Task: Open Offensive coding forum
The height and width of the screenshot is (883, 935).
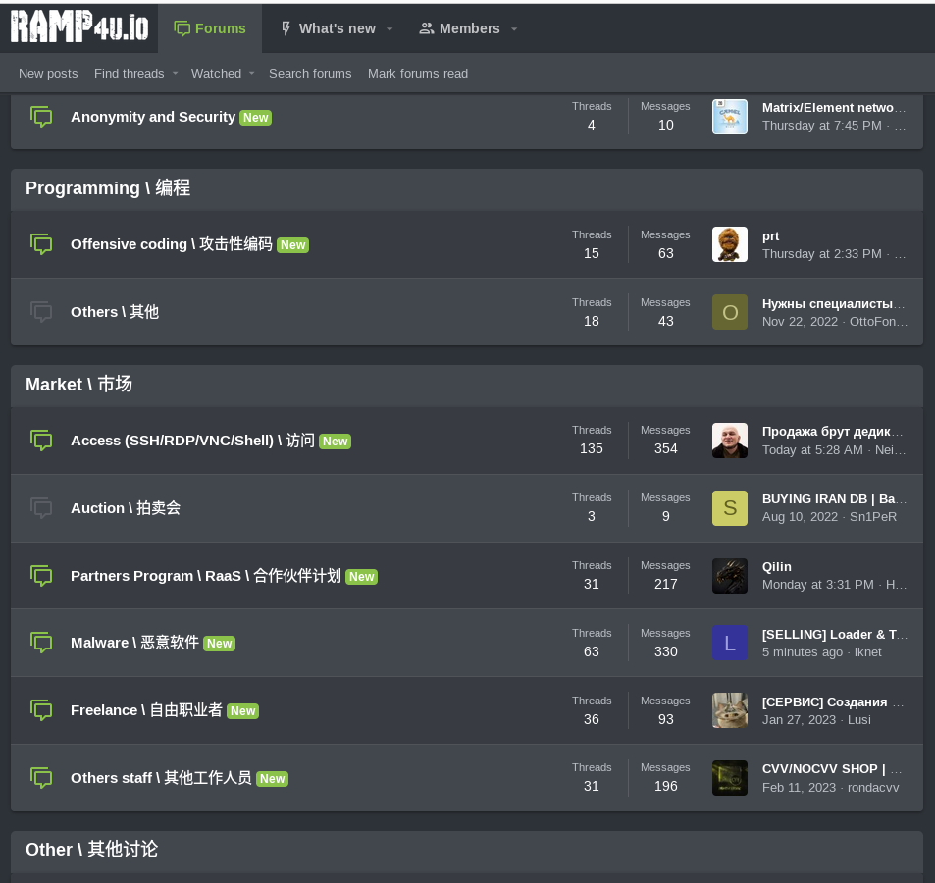Action: point(171,244)
